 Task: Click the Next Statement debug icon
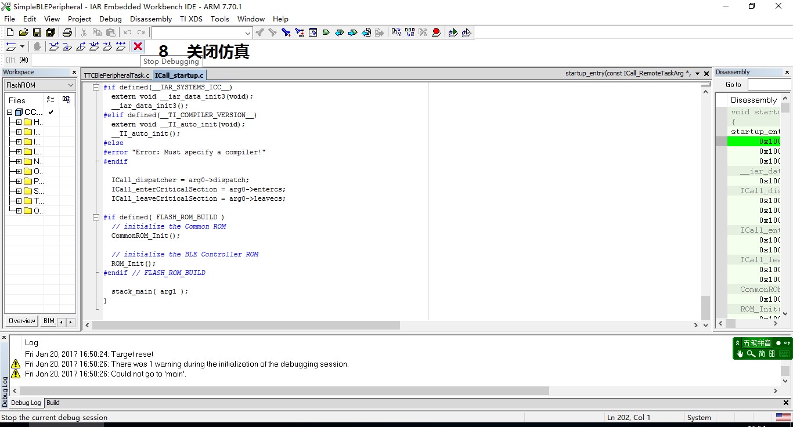pos(94,46)
